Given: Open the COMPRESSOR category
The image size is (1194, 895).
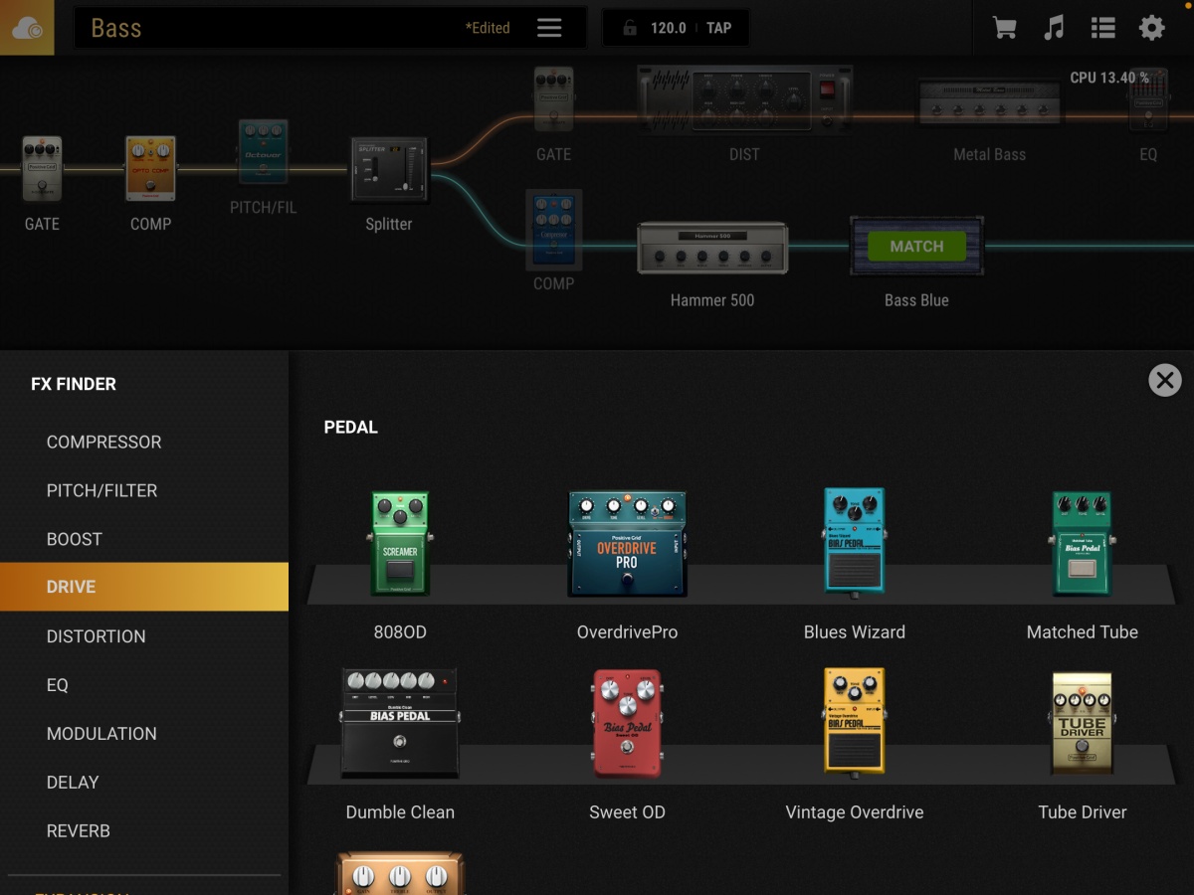Looking at the screenshot, I should (144, 442).
